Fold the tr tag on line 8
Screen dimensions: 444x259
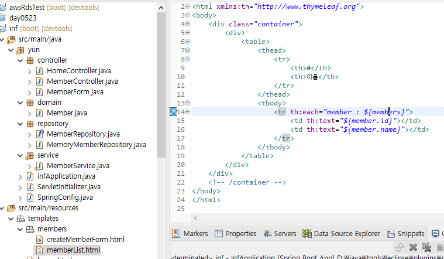pyautogui.click(x=187, y=59)
